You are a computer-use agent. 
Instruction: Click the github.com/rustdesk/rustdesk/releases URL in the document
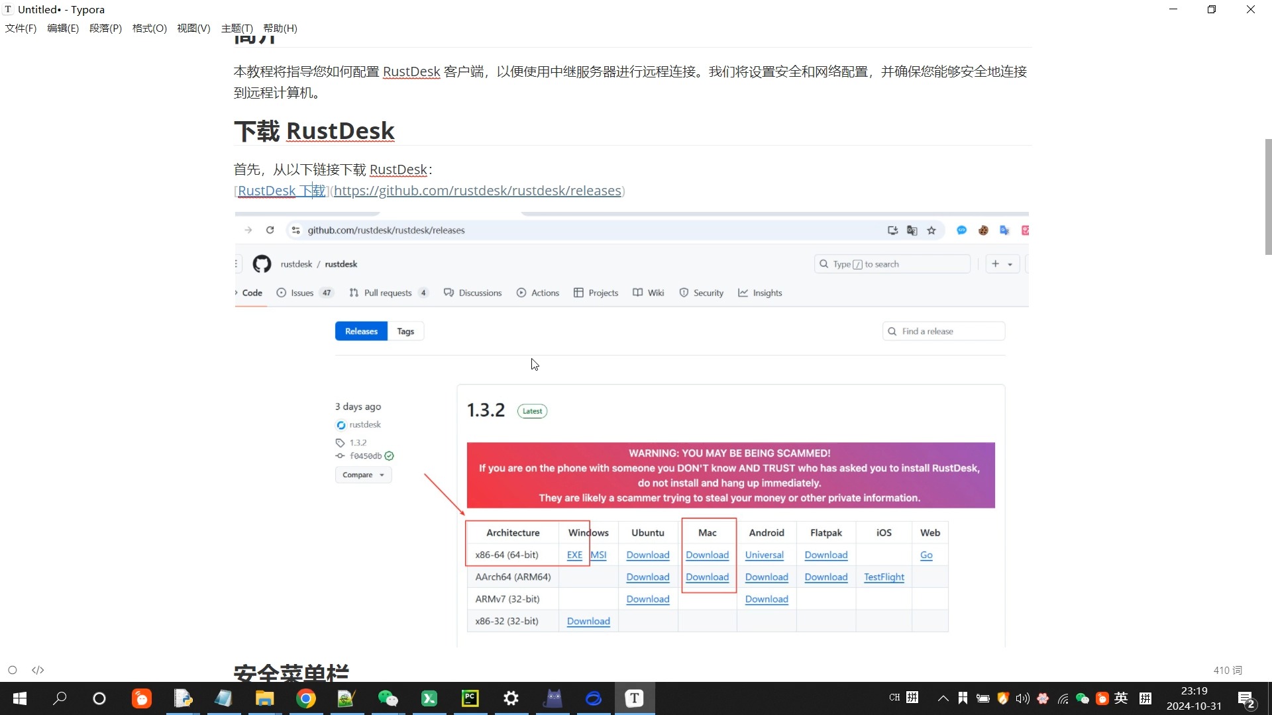[x=478, y=191]
